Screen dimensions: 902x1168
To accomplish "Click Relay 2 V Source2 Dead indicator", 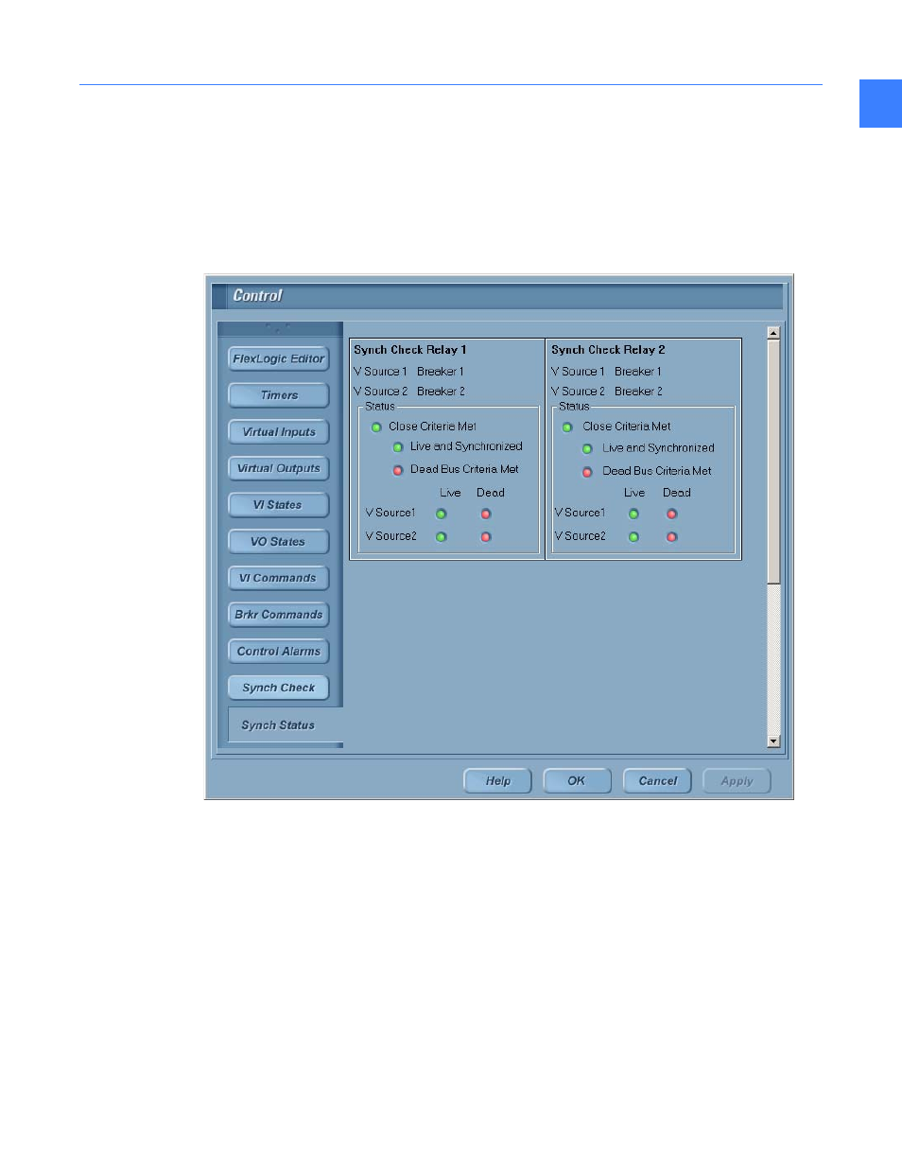I will tap(672, 537).
